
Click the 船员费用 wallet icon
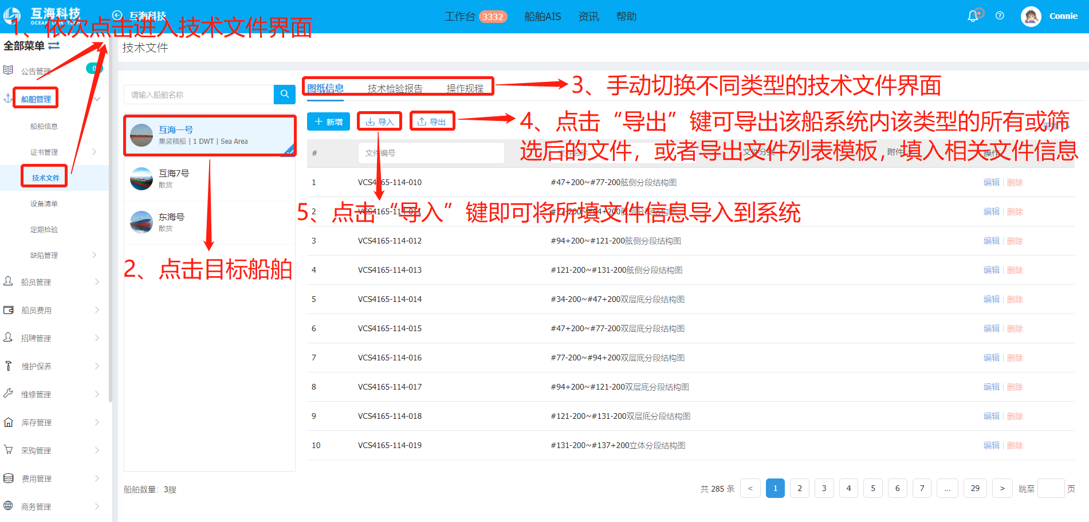point(8,310)
